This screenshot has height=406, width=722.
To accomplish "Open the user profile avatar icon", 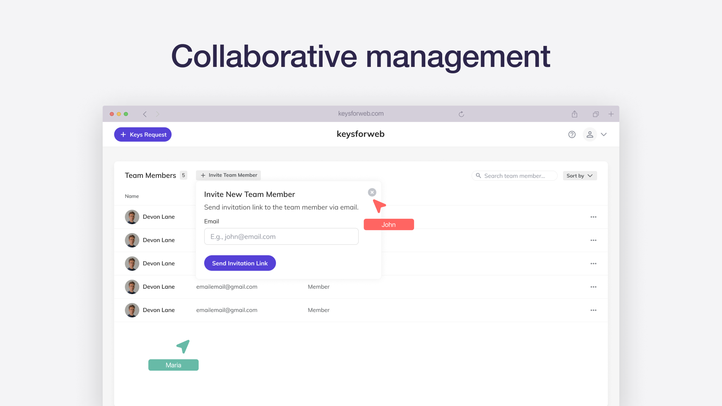I will [x=590, y=135].
